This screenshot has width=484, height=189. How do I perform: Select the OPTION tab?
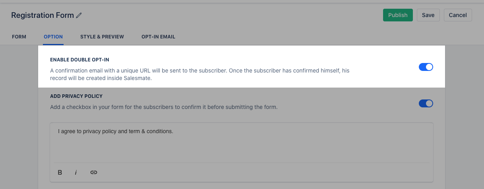tap(53, 37)
